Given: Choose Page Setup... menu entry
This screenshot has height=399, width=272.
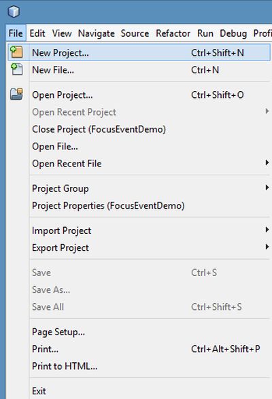Looking at the screenshot, I should point(58,332).
